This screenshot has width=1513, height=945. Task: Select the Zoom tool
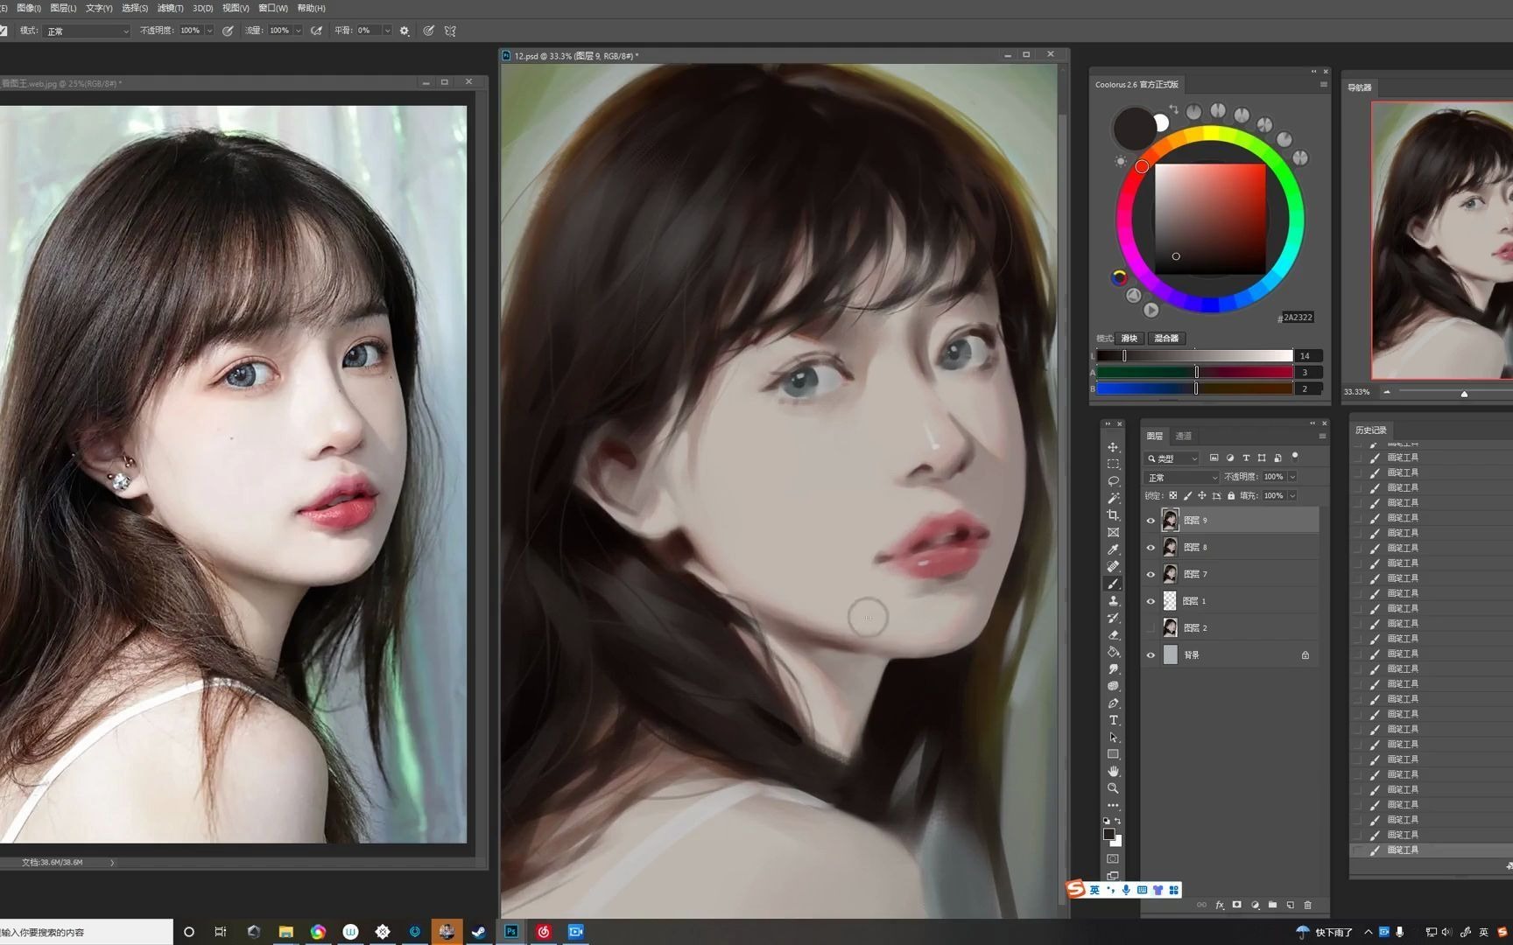(x=1113, y=788)
